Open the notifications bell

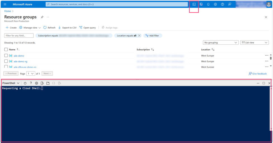click(x=208, y=4)
